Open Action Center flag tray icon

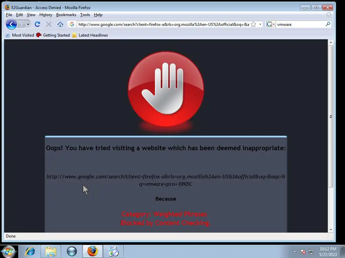(303, 252)
